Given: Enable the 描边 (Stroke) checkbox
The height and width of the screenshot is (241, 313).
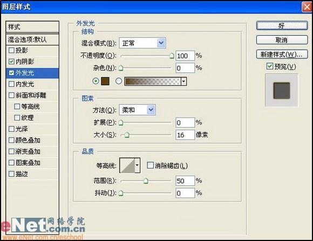Looking at the screenshot, I should (x=11, y=174).
